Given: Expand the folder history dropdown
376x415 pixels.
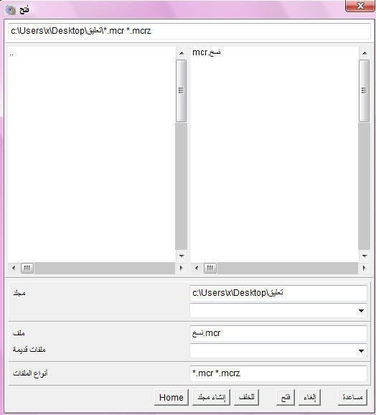Looking at the screenshot, I should 361,311.
